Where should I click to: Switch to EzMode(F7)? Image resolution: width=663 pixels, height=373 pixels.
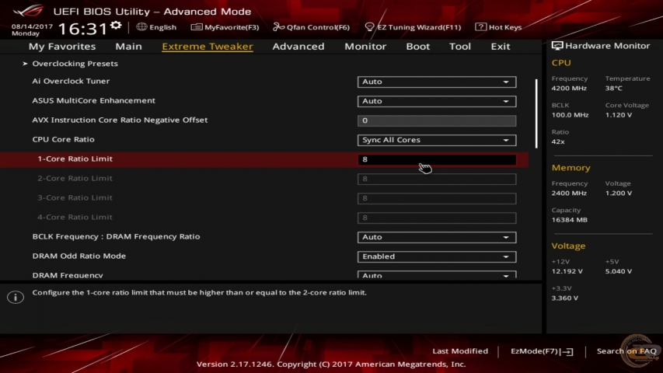pyautogui.click(x=542, y=351)
